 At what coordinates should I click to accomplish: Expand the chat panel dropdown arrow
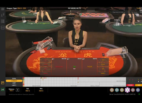point(111,12)
